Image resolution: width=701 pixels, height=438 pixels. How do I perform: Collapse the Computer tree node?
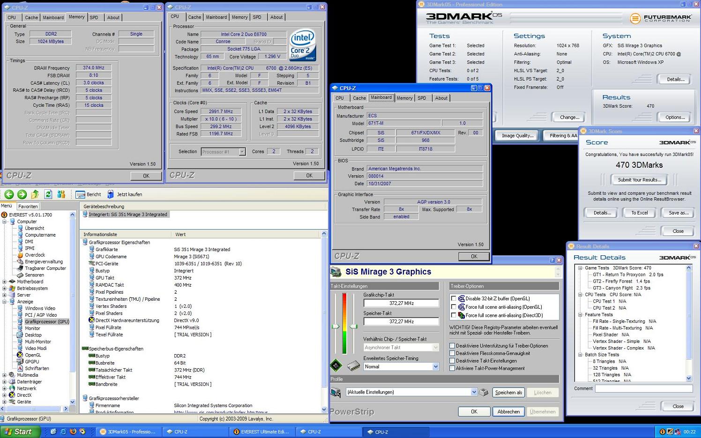point(5,222)
